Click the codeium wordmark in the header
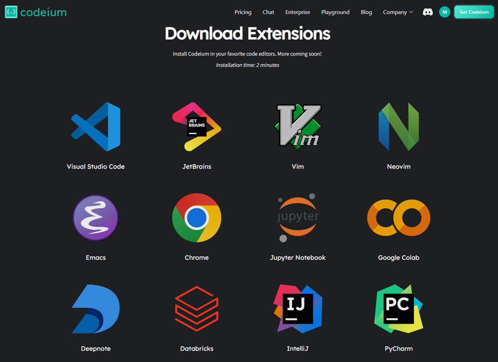 coord(44,12)
